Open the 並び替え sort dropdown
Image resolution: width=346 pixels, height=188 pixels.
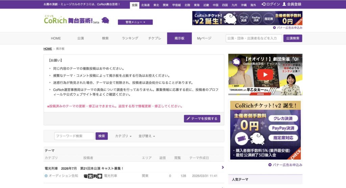(x=147, y=136)
